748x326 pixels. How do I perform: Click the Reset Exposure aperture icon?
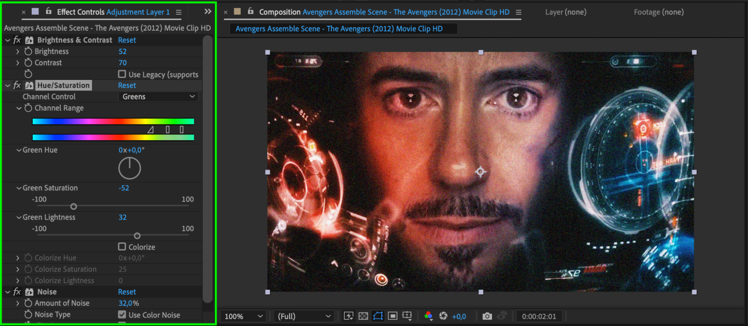click(x=443, y=316)
